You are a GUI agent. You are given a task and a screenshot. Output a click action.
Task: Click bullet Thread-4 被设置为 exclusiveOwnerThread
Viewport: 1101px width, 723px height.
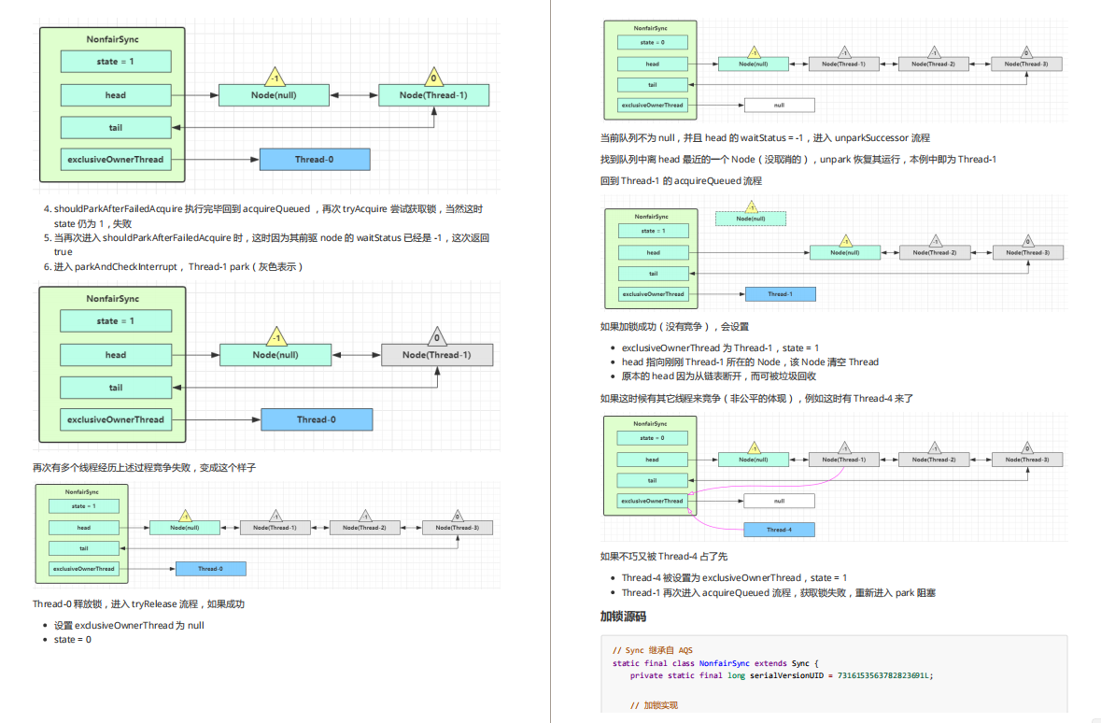pos(734,577)
